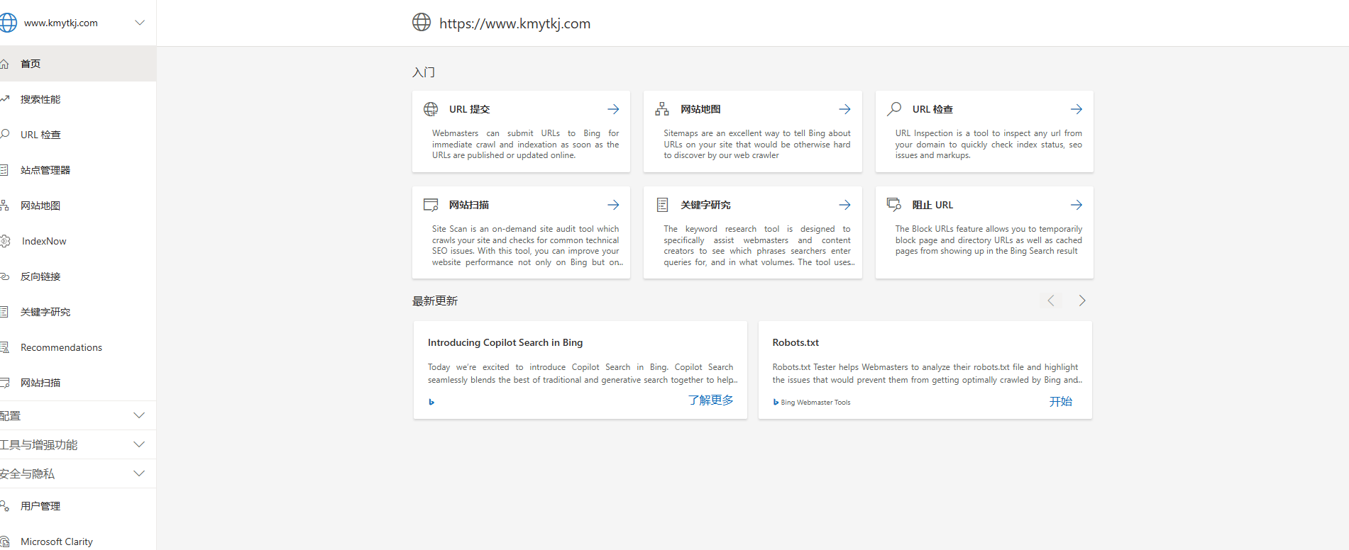
Task: Open 搜索性能 in the sidebar
Action: pyautogui.click(x=78, y=99)
